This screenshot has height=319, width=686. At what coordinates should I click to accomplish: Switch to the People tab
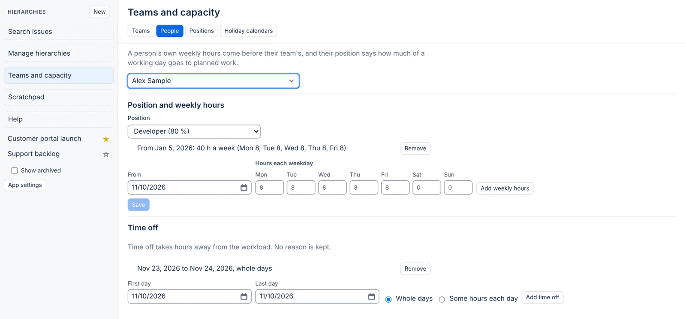[169, 31]
